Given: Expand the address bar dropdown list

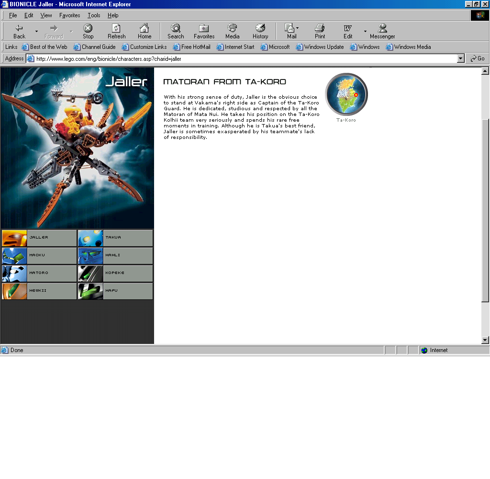Looking at the screenshot, I should click(461, 58).
